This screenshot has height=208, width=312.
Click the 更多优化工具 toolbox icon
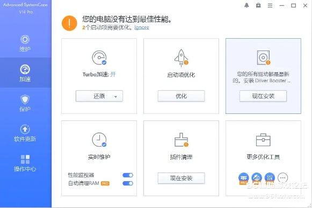coord(263,140)
